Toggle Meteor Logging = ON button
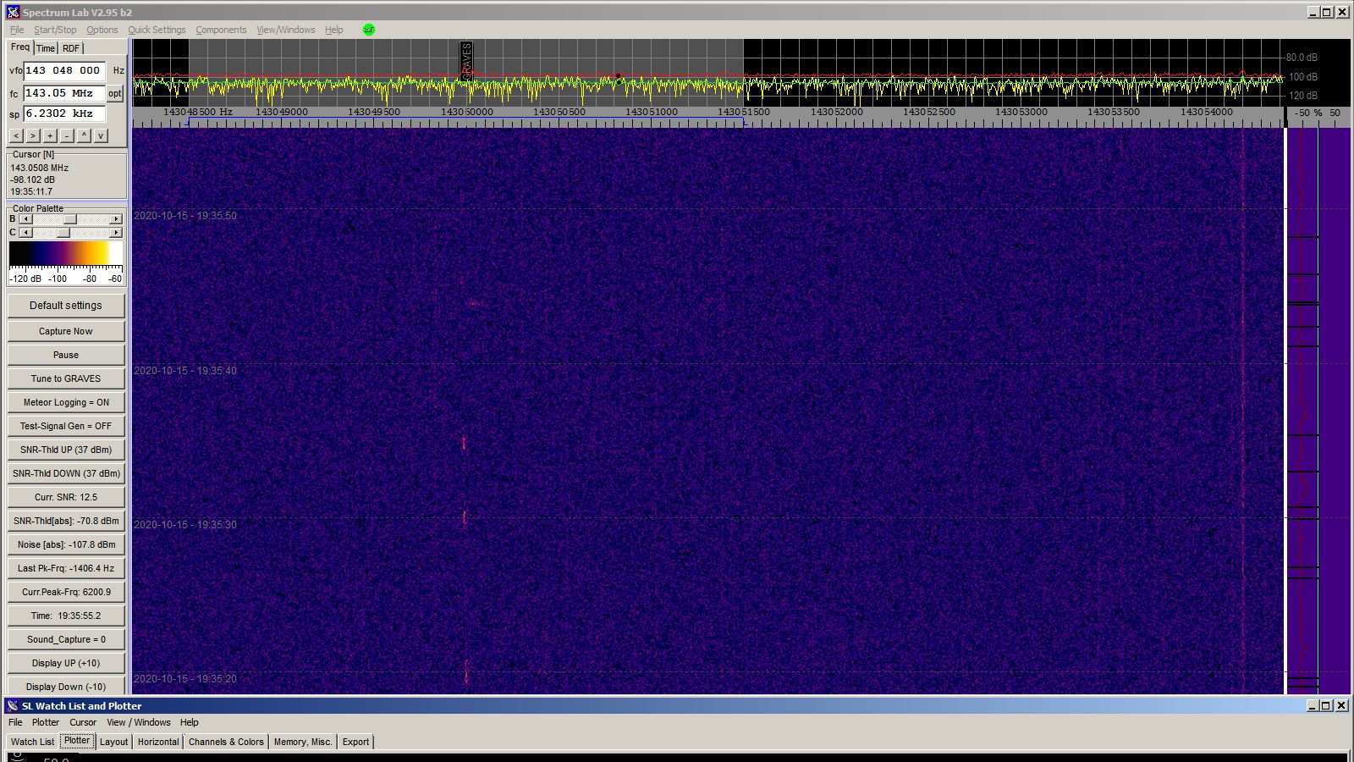The image size is (1354, 762). click(x=66, y=402)
